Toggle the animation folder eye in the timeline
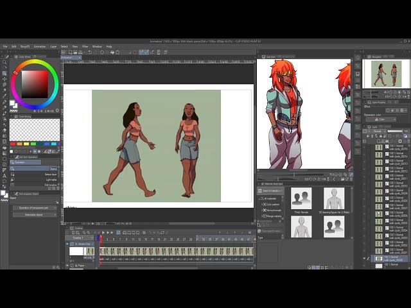 tap(67, 244)
